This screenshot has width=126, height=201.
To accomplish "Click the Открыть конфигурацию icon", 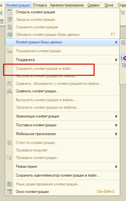I will [x=10, y=12].
